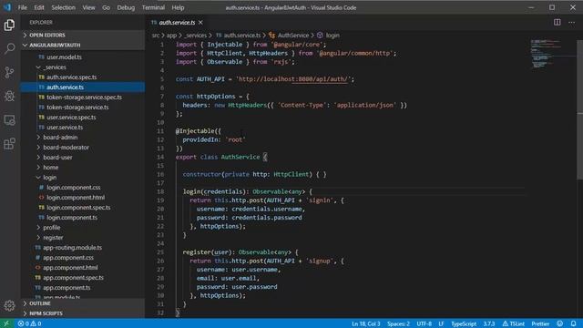
Task: Open the Remote Explorer view
Action: coord(10,120)
